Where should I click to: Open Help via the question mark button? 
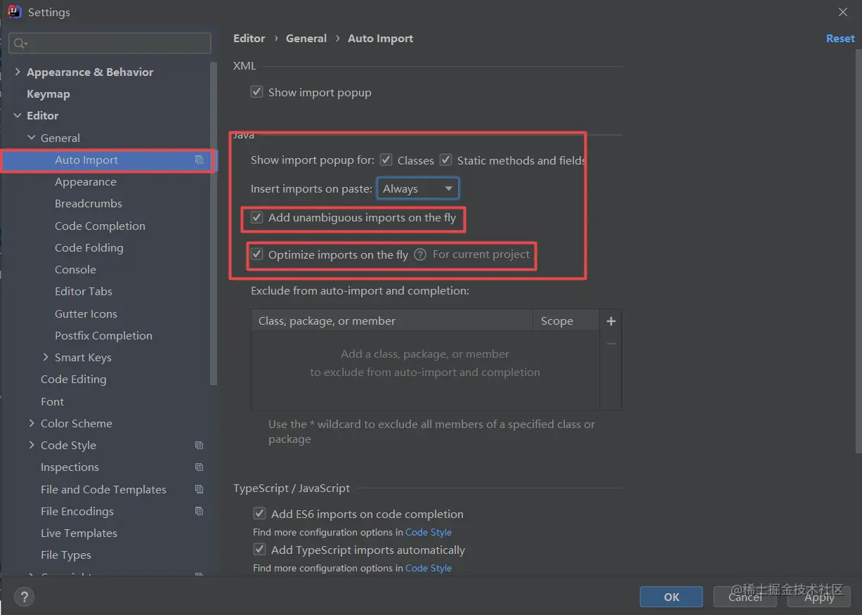pos(24,597)
